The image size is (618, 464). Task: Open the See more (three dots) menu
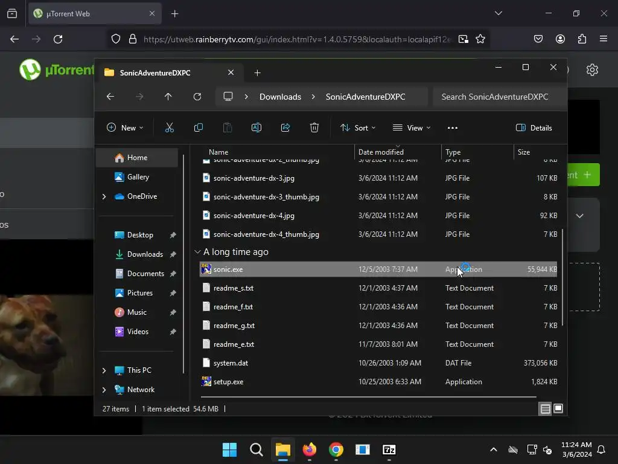453,128
